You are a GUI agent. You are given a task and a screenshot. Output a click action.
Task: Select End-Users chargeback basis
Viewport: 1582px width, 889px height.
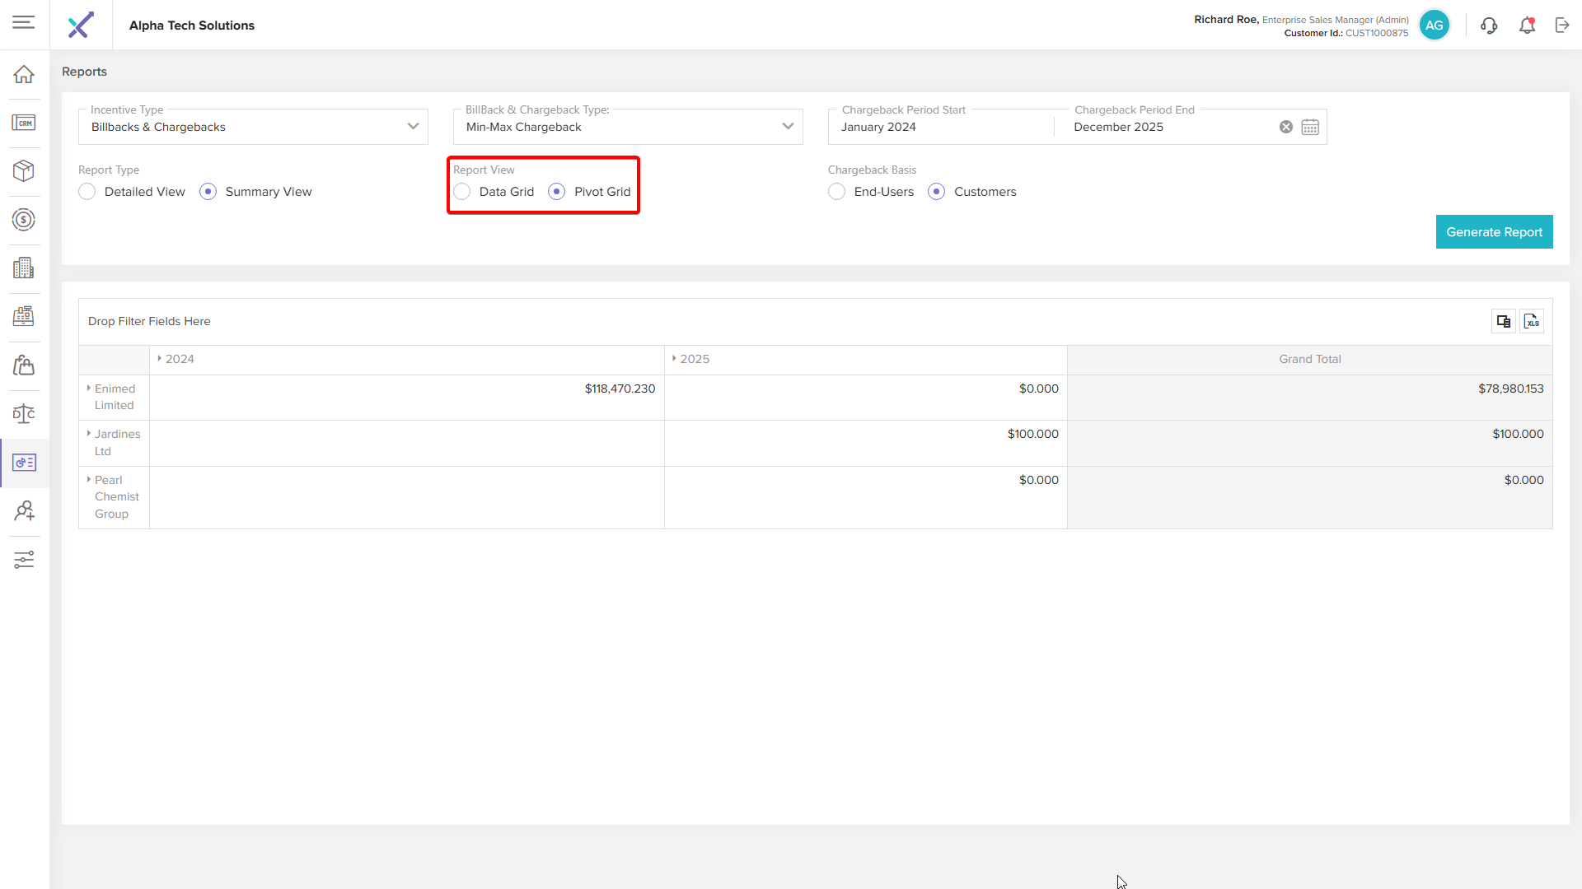point(837,192)
